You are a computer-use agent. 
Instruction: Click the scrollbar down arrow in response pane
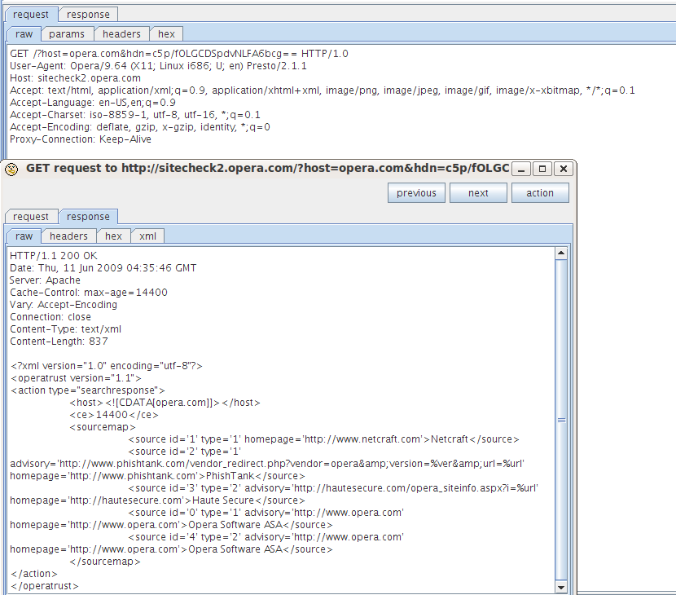coord(561,587)
